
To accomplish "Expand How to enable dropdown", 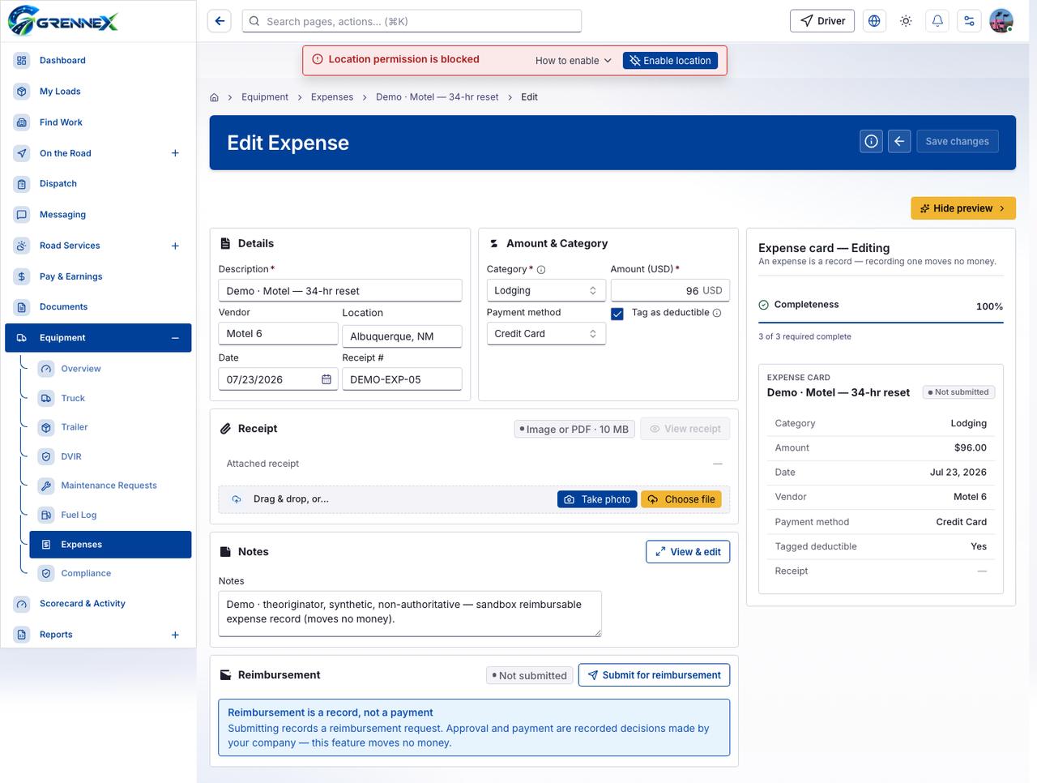I will click(574, 61).
